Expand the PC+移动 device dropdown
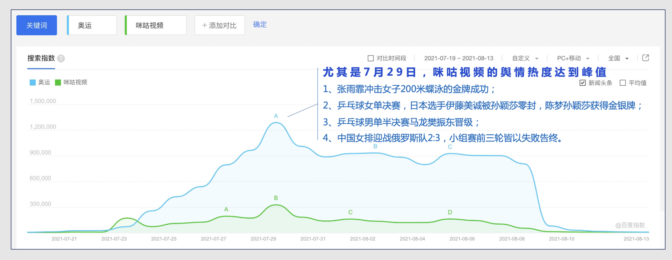Image resolution: width=672 pixels, height=260 pixels. click(573, 58)
